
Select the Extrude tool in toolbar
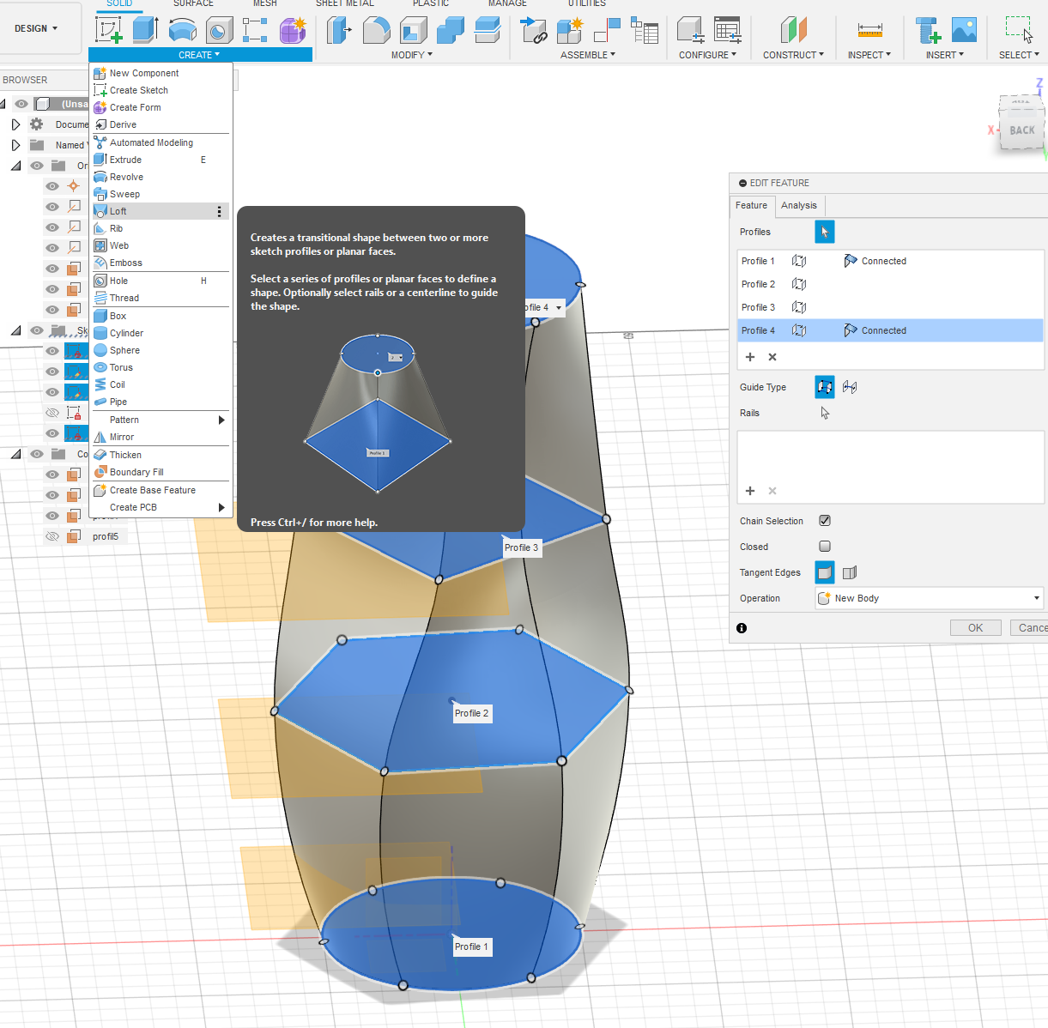(x=145, y=30)
